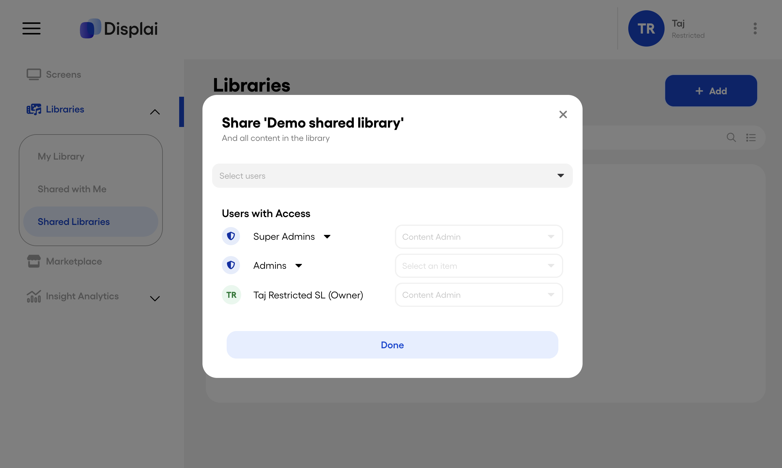This screenshot has height=468, width=782.
Task: Click 'And all content in the library' text
Action: (x=275, y=138)
